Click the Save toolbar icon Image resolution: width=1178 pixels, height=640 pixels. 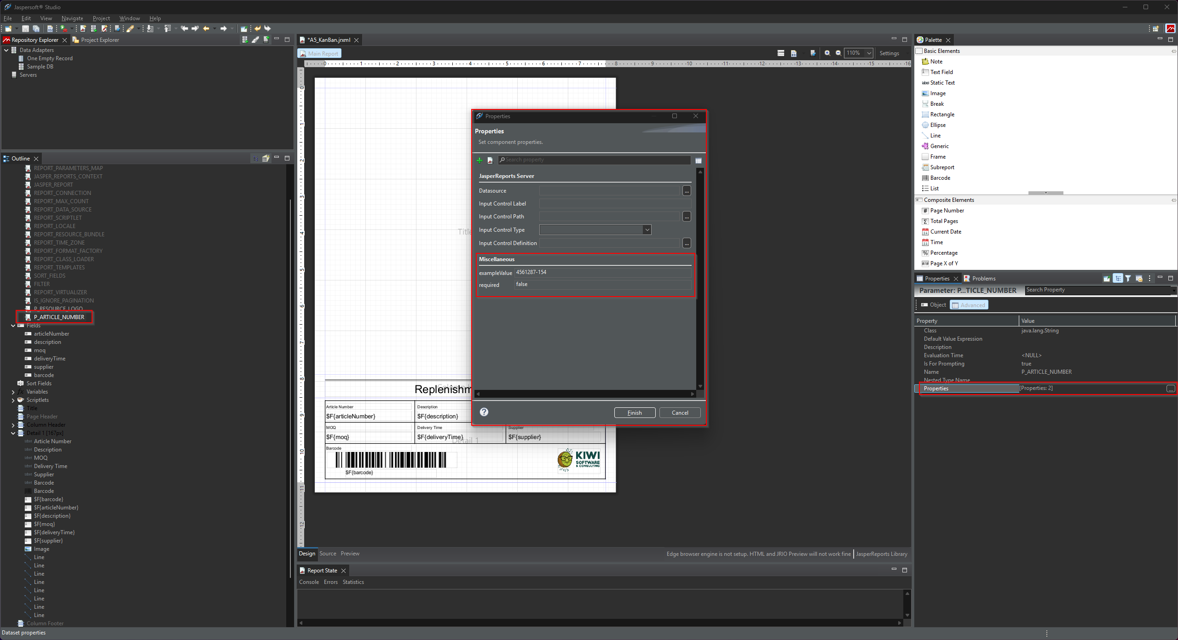point(26,29)
